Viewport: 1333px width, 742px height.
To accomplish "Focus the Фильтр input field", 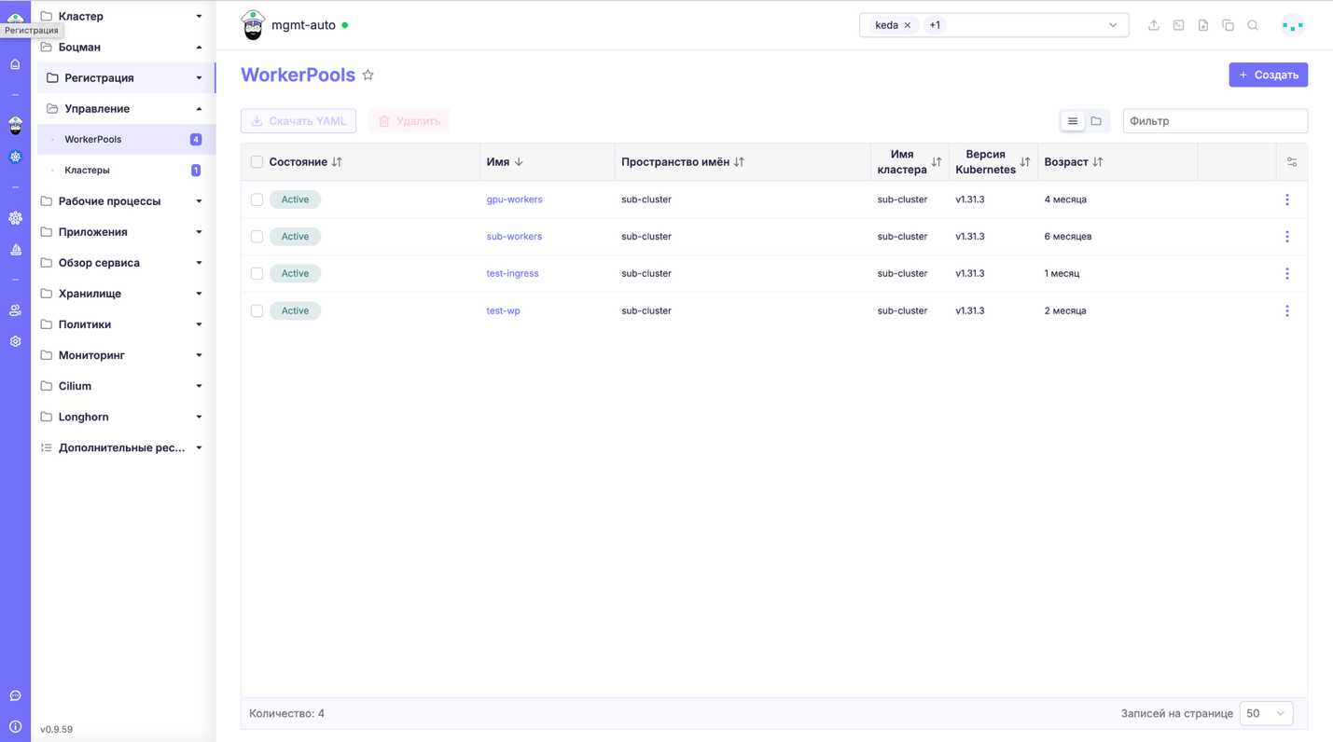I will pos(1215,121).
